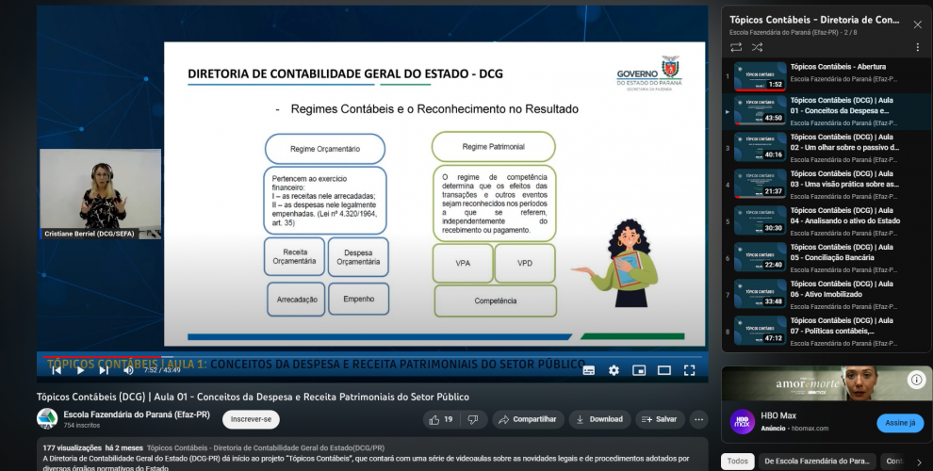Pause the video with the play button
The width and height of the screenshot is (933, 471).
pos(80,370)
